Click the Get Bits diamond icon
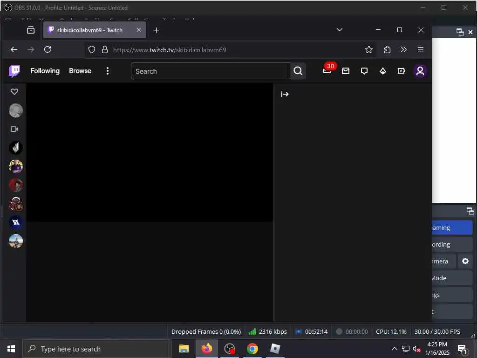Screen dimensions: 477x358 click(383, 71)
